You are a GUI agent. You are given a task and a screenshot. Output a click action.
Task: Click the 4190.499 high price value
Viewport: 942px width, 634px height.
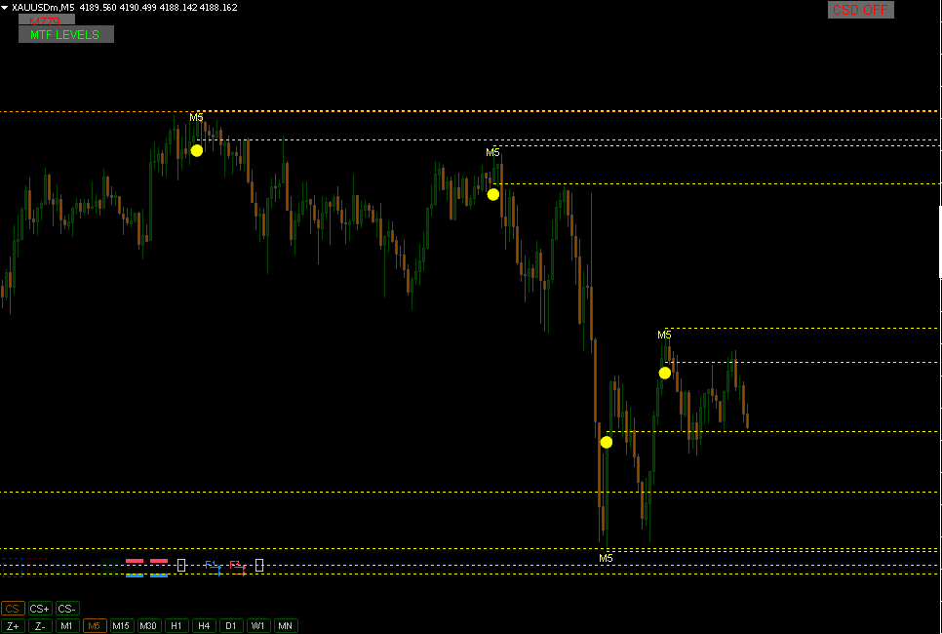[x=138, y=8]
